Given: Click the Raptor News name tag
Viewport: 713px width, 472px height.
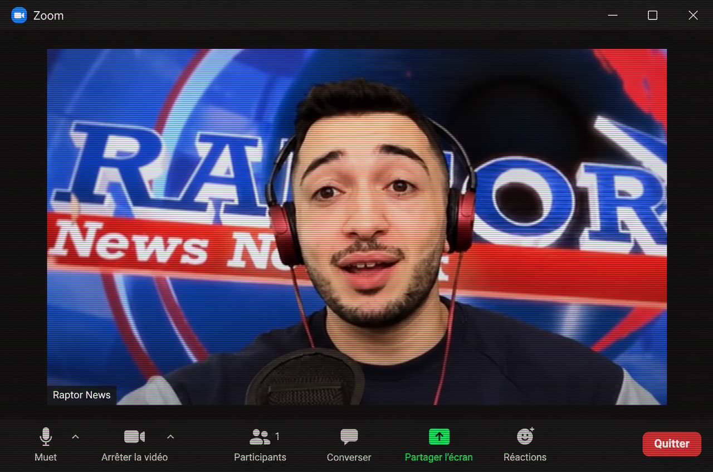Looking at the screenshot, I should pos(82,395).
